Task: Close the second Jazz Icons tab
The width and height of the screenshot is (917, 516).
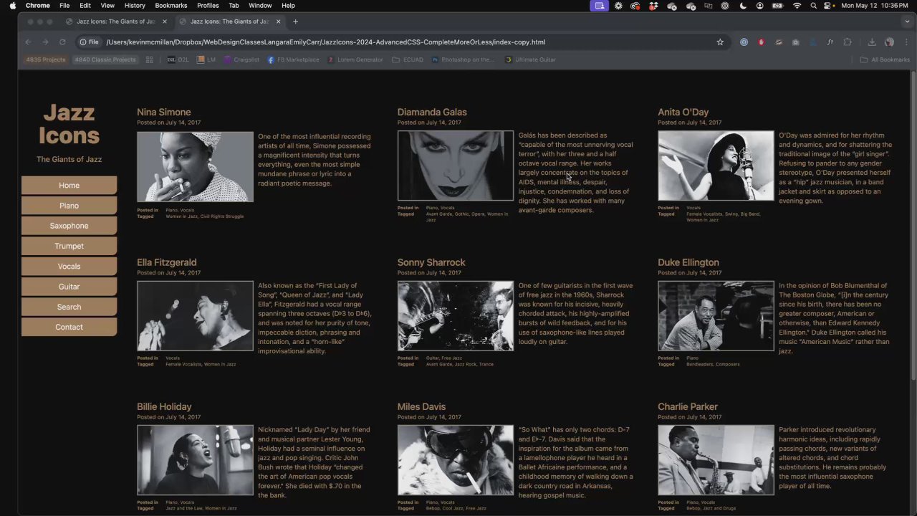Action: tap(278, 21)
